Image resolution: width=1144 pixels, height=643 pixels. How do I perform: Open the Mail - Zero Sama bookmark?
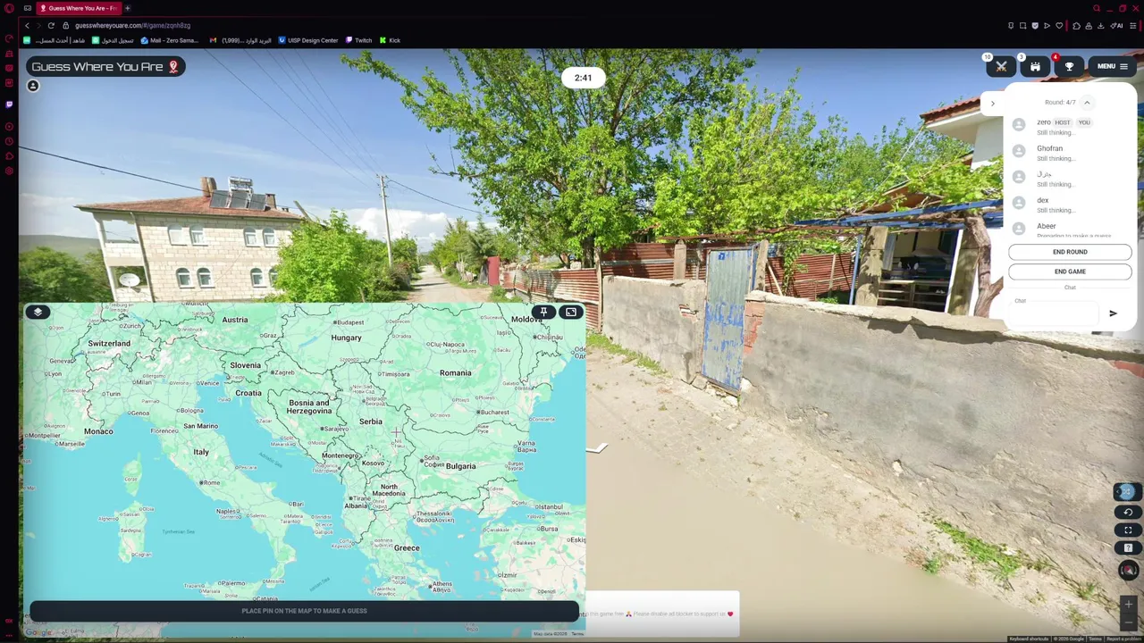pos(170,40)
